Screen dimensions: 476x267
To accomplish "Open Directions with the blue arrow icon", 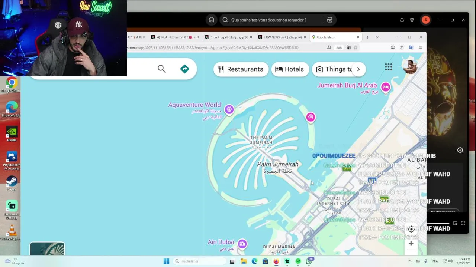I will 185,69.
